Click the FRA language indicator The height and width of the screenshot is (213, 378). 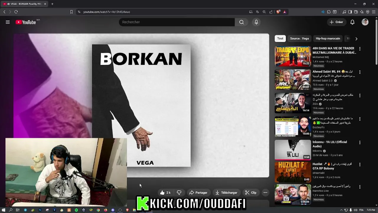click(361, 210)
